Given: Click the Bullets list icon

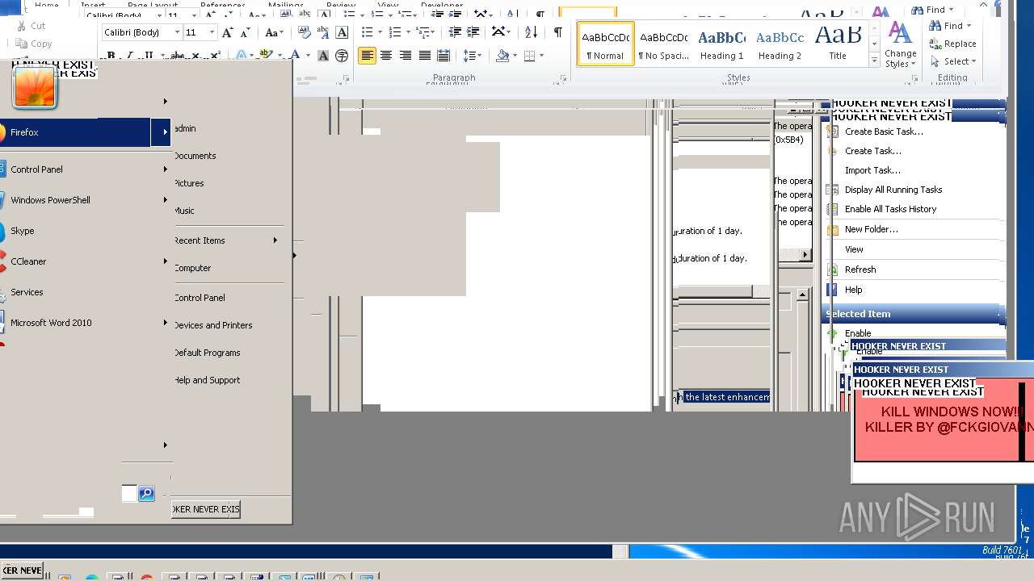Looking at the screenshot, I should [367, 32].
